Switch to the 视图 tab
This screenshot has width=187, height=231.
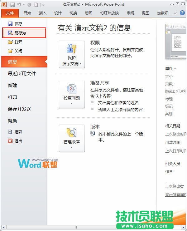click(145, 13)
